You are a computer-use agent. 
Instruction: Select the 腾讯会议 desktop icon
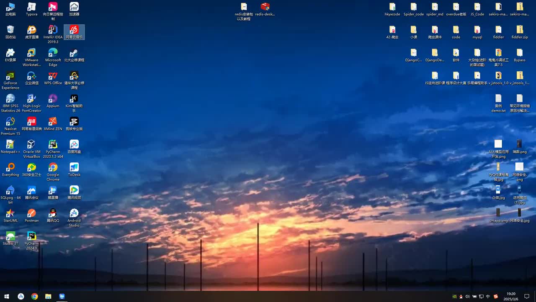click(31, 193)
